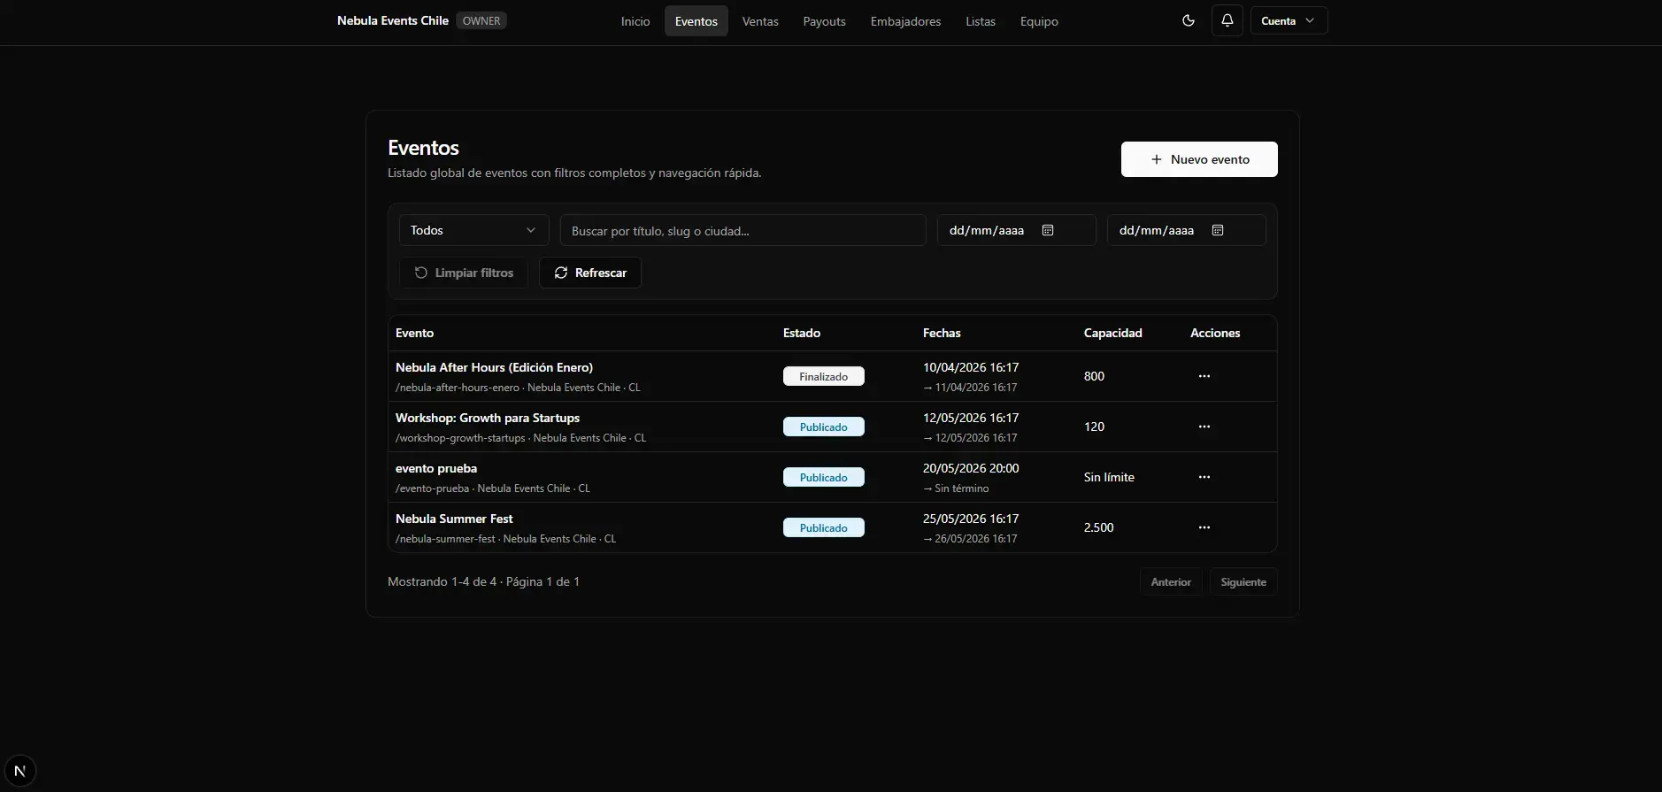The height and width of the screenshot is (792, 1662).
Task: Click the OWNER role badge
Action: pos(481,20)
